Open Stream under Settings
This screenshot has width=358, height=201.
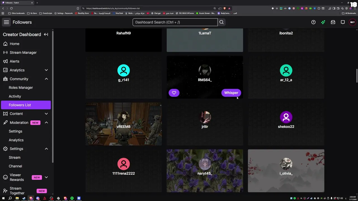[x=15, y=157]
